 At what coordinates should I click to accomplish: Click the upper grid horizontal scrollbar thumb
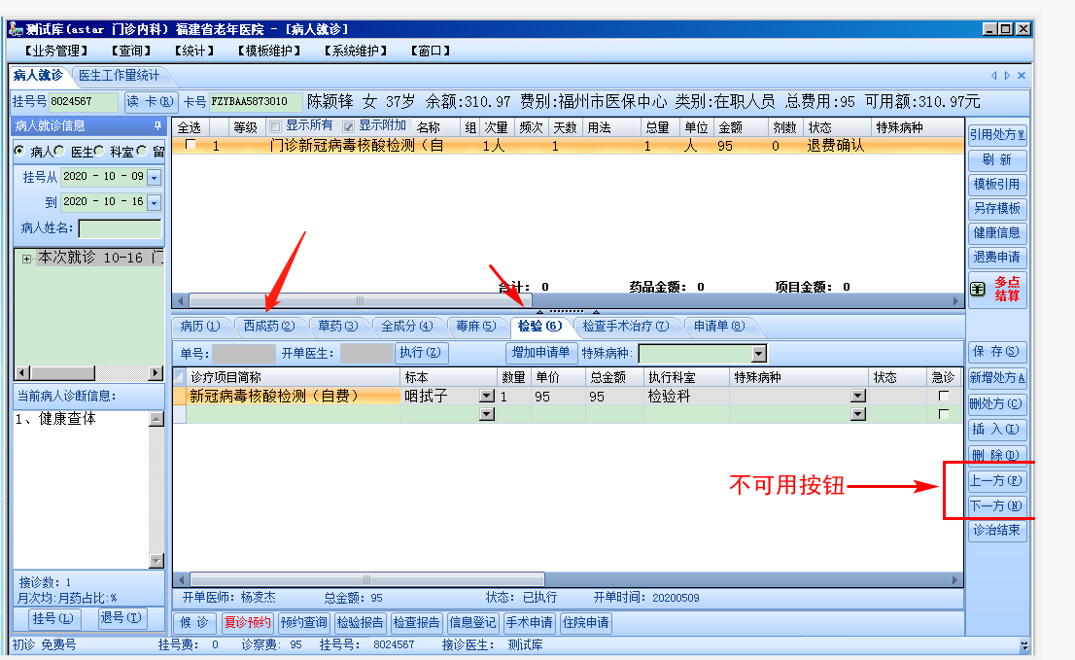point(361,301)
